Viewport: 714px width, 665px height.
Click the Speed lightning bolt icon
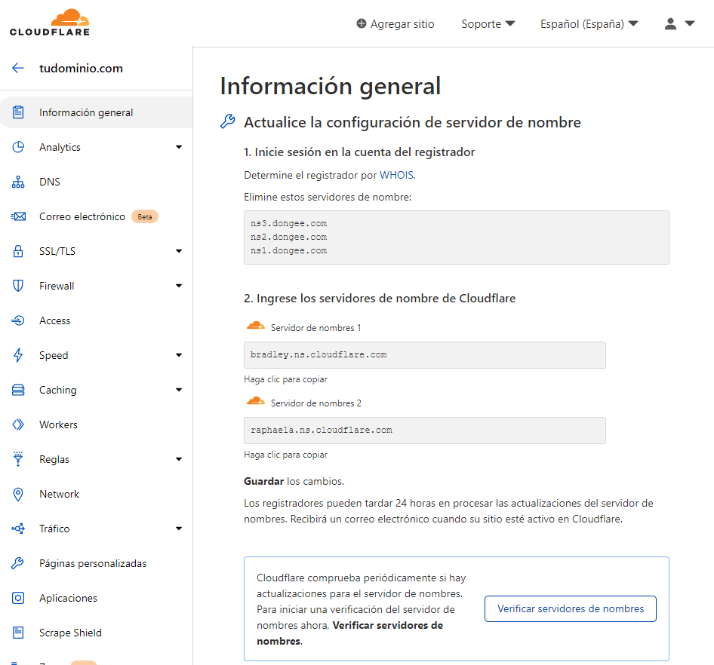pos(18,355)
